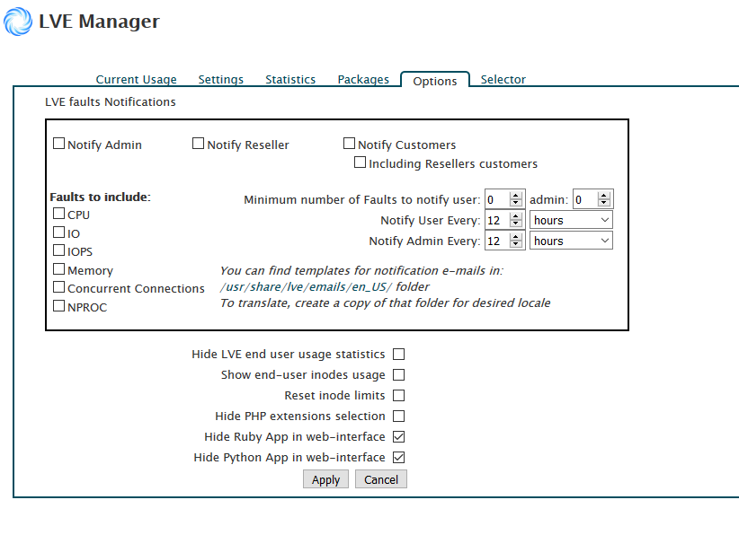Toggle Show end-user inodes usage

(398, 375)
